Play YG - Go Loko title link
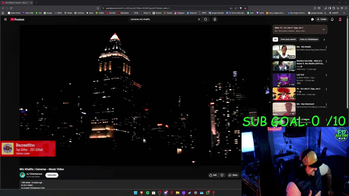 click(308, 89)
